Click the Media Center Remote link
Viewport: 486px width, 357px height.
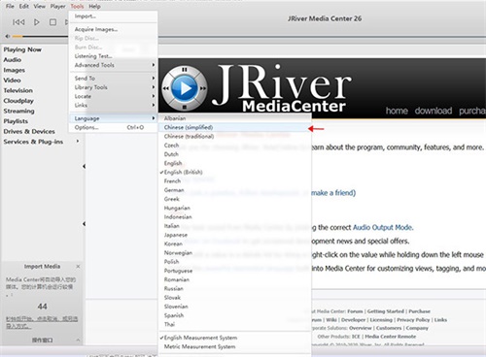[x=391, y=337]
